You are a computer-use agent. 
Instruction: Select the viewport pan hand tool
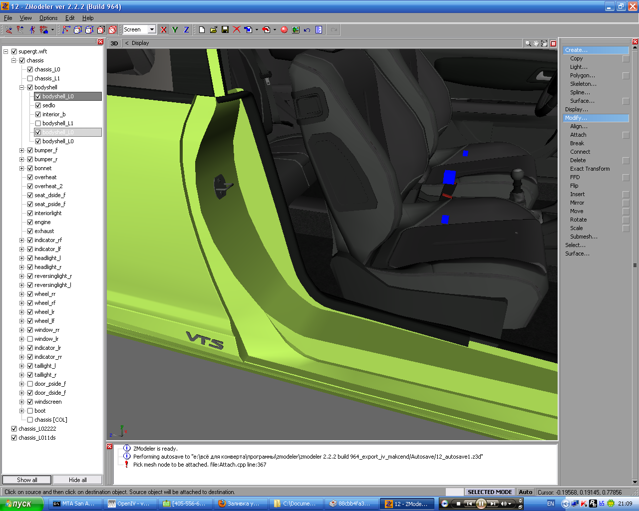coord(536,43)
